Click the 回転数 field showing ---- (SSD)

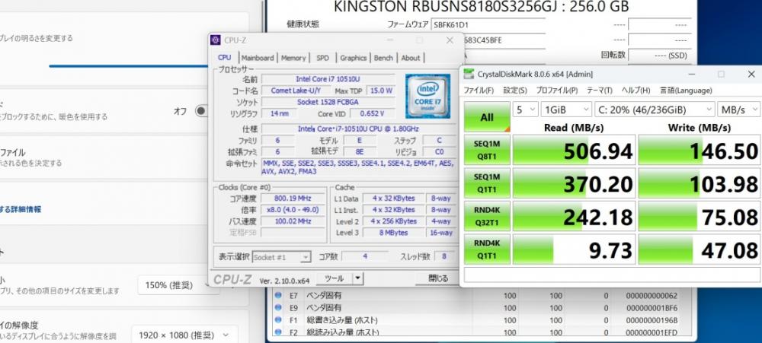659,56
